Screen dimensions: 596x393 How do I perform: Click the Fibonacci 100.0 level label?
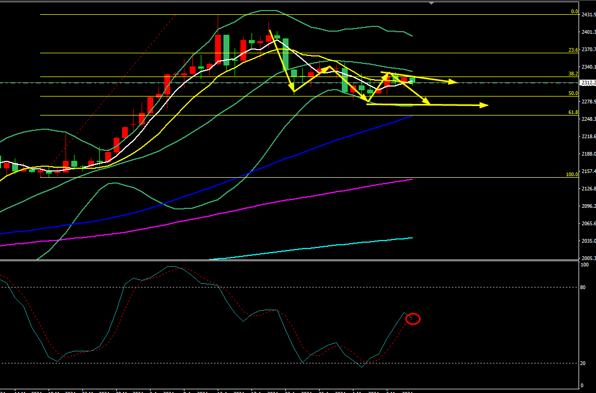click(x=572, y=175)
